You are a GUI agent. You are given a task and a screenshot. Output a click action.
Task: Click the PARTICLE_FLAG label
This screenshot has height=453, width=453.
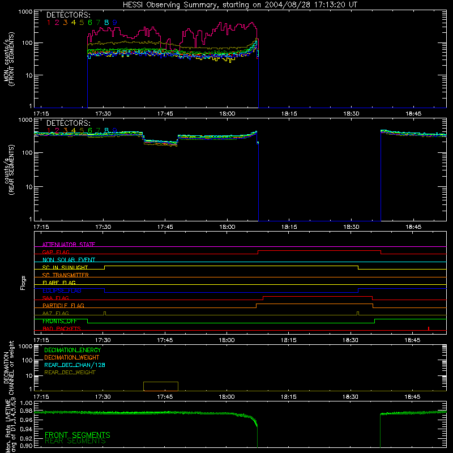click(x=63, y=305)
